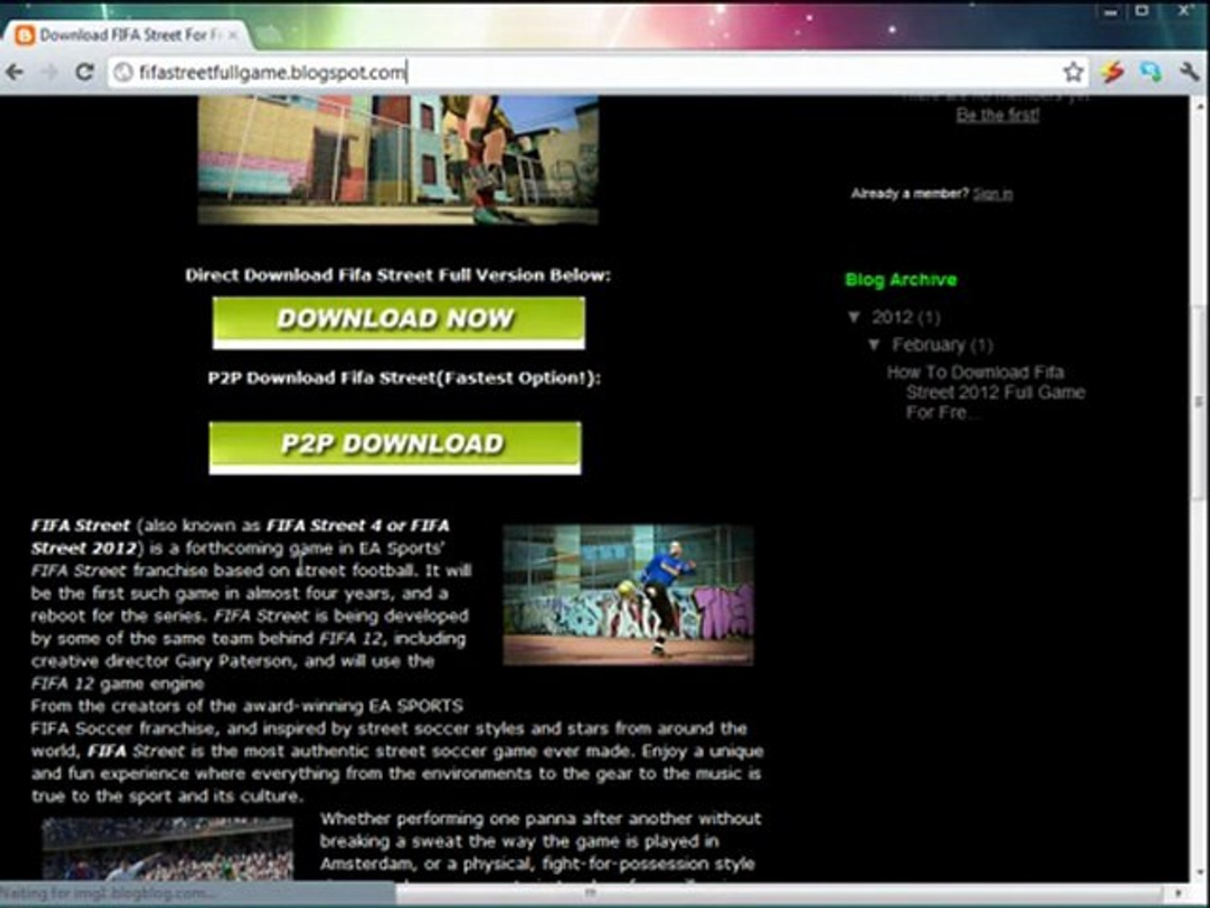Click the green P2P DOWNLOAD button
The width and height of the screenshot is (1210, 908).
point(395,447)
